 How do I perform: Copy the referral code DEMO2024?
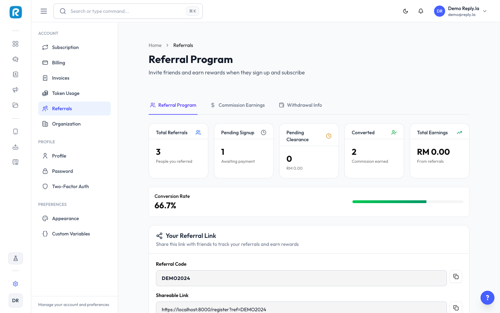coord(456,276)
